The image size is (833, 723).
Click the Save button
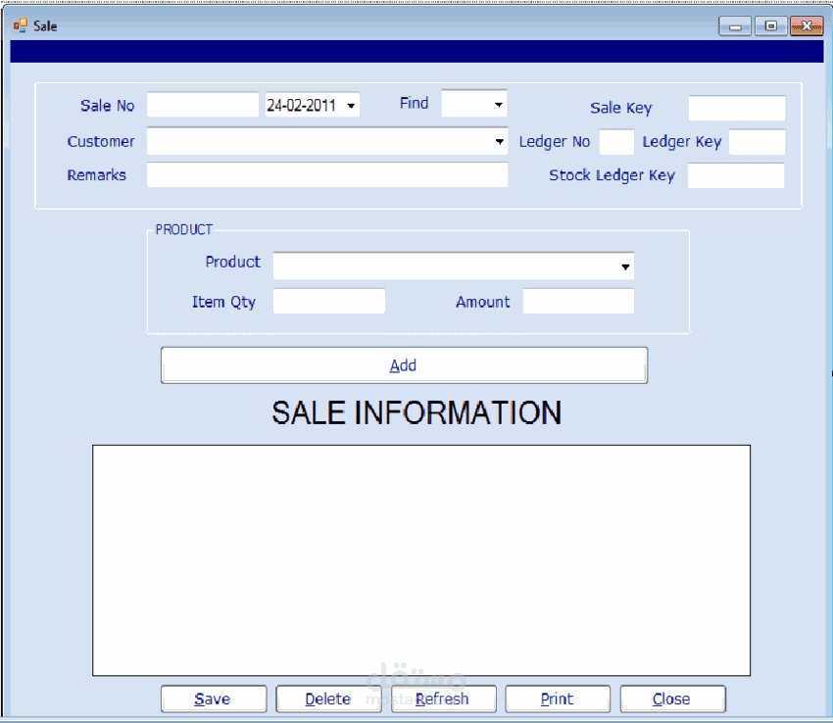213,699
